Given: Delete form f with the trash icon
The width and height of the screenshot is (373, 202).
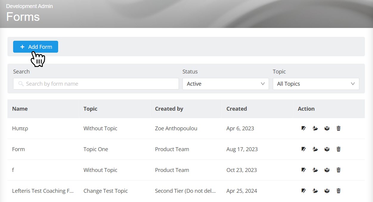Looking at the screenshot, I should click(338, 170).
